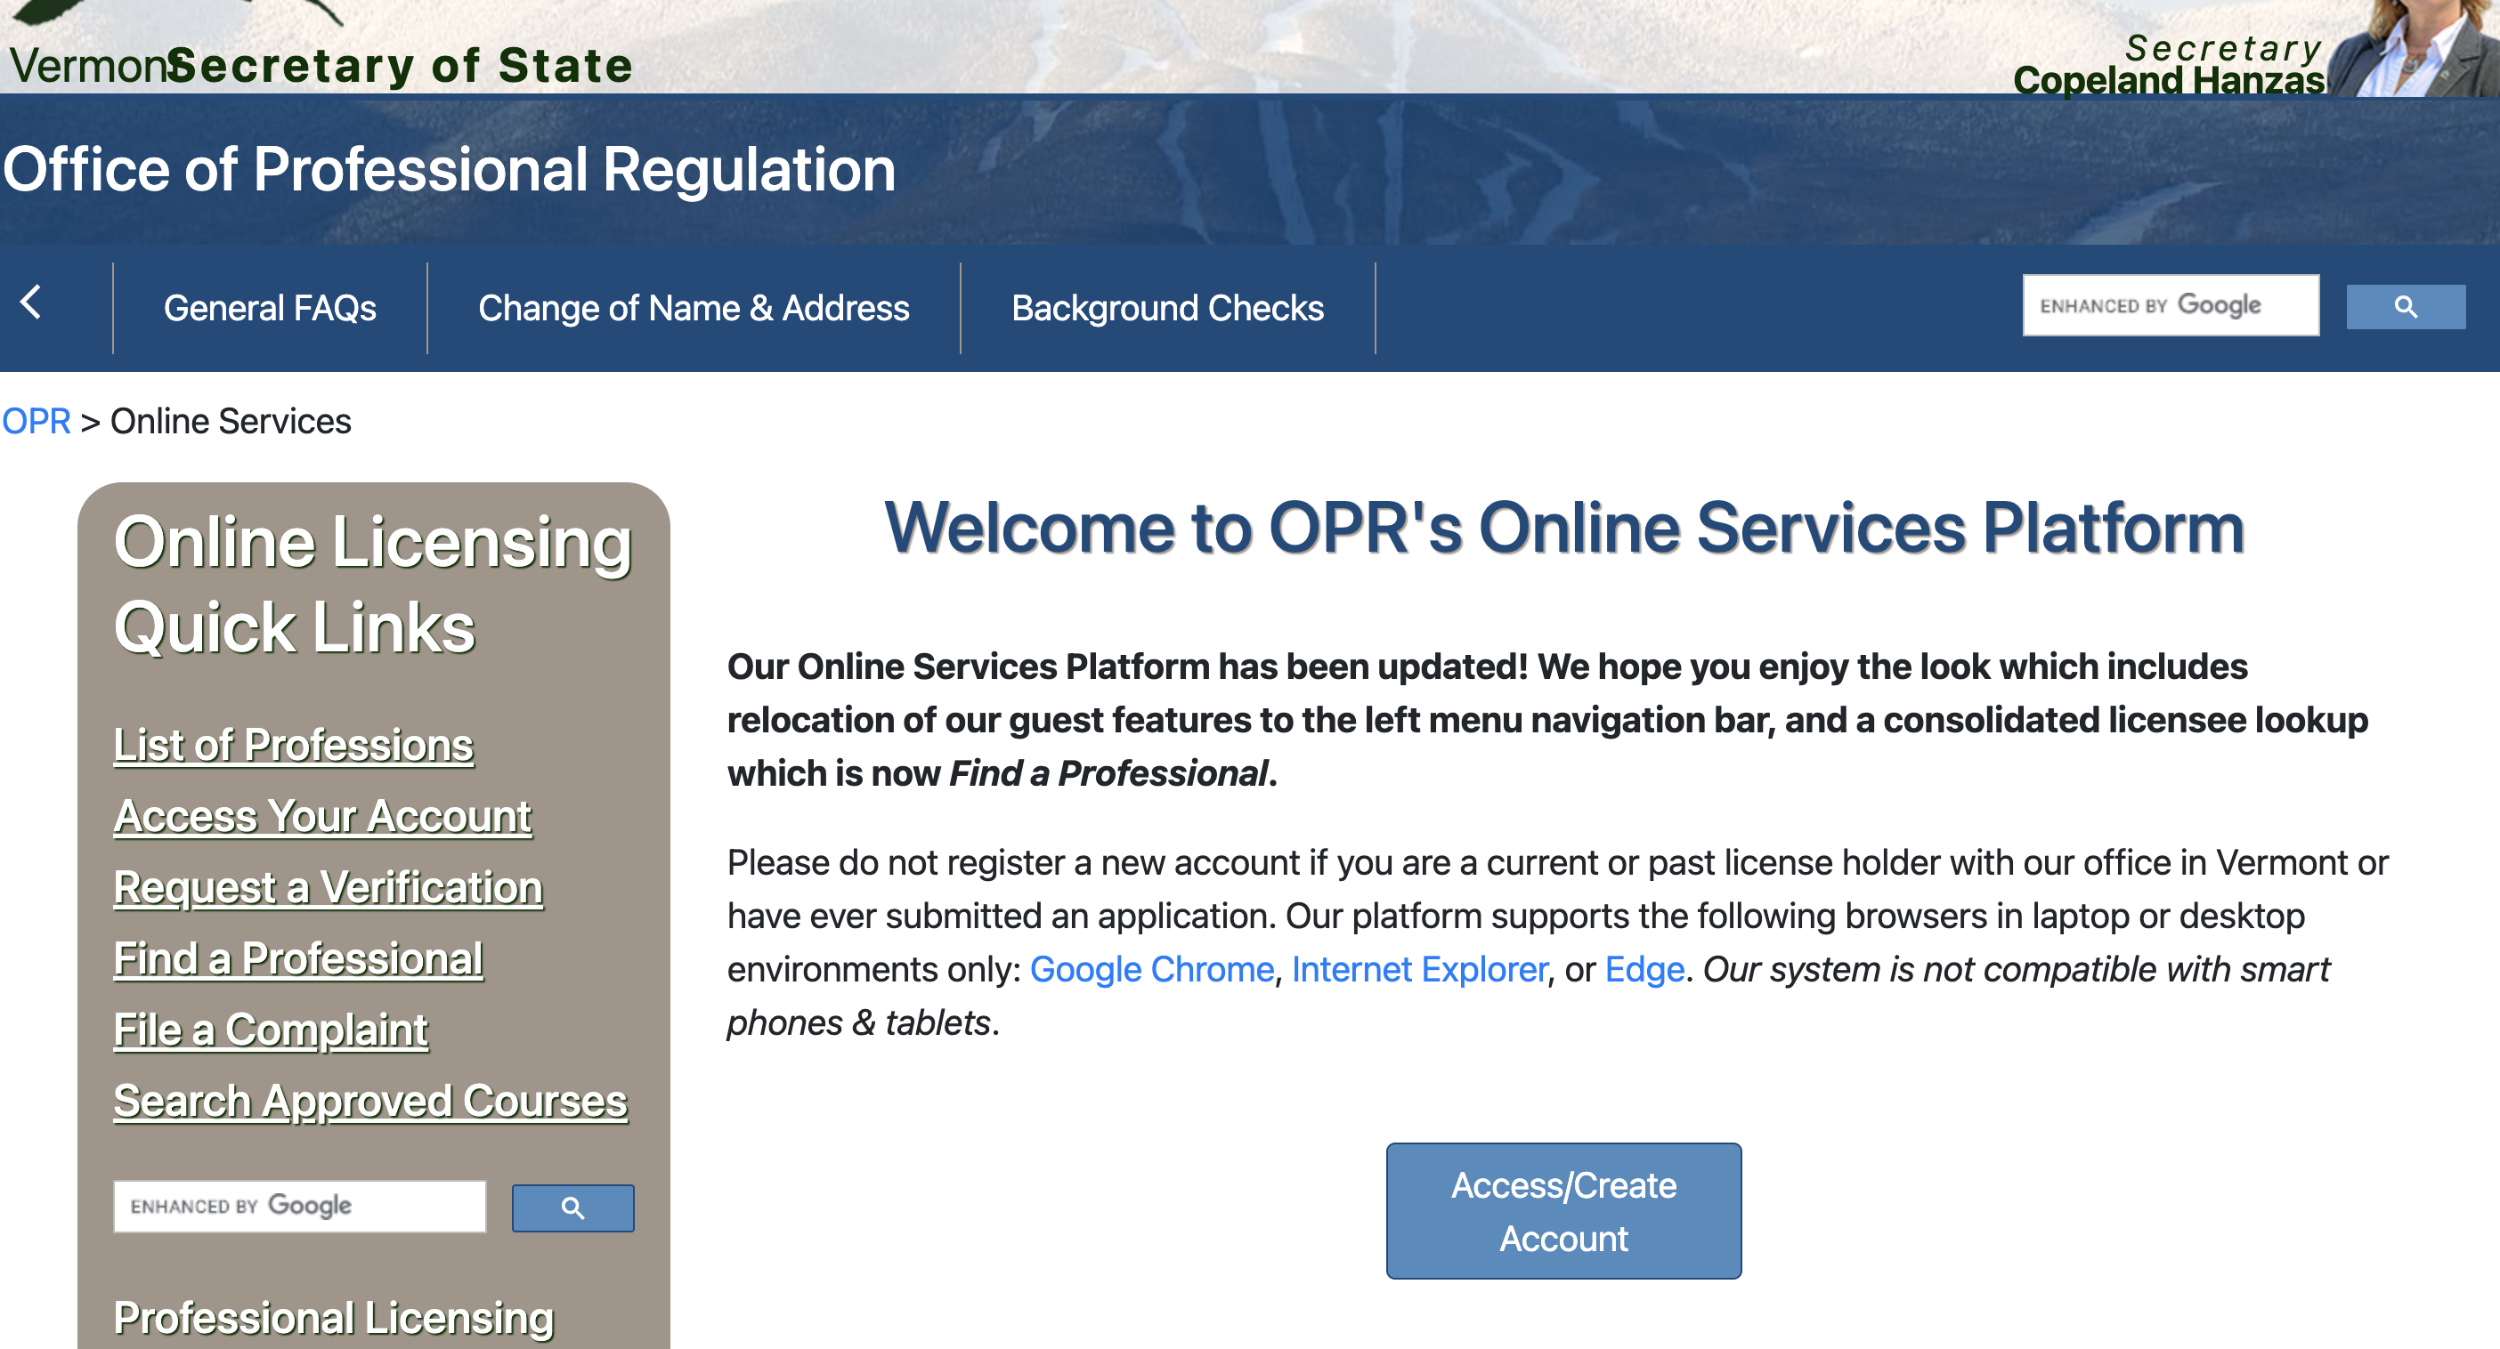
Task: Open the Request a Verification link
Action: tap(328, 887)
